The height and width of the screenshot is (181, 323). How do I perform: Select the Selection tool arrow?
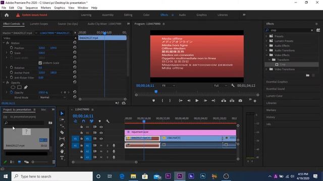(62, 113)
